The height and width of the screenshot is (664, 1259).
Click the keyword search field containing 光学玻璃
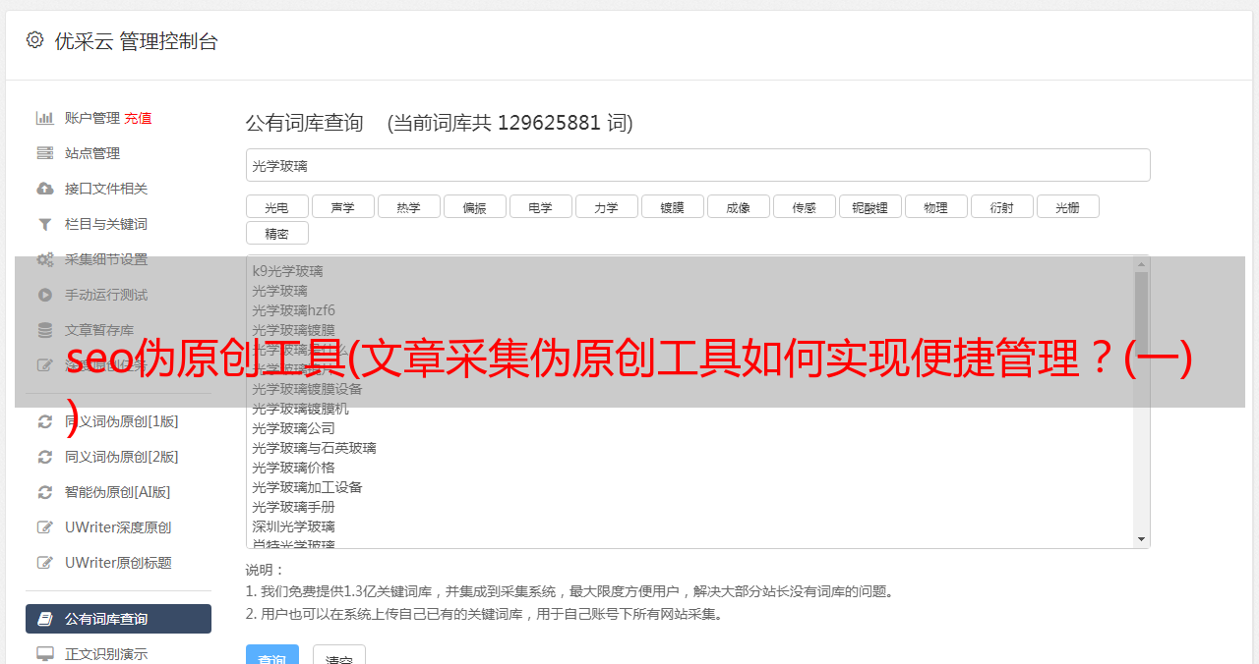697,165
